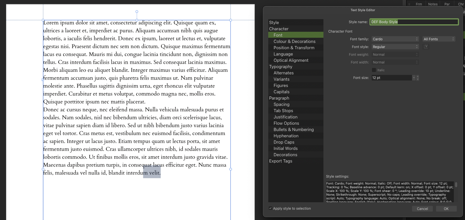Click the variable font options icon beside Font style
The height and width of the screenshot is (220, 465).
pyautogui.click(x=426, y=47)
